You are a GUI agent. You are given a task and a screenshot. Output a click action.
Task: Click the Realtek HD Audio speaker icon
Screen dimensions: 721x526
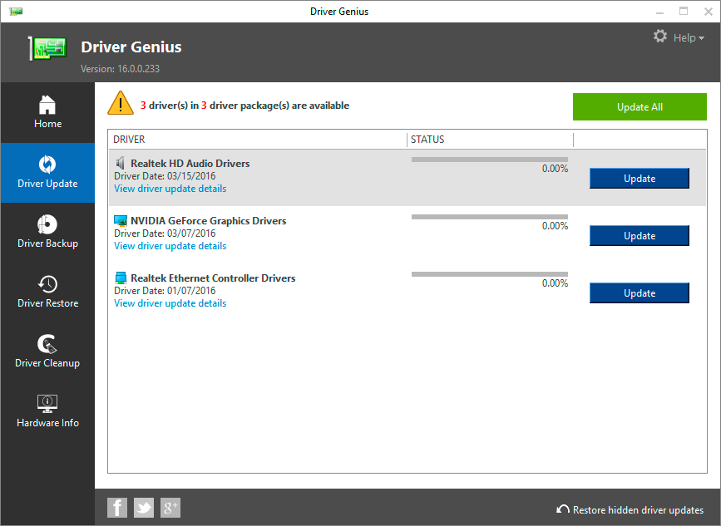coord(121,163)
